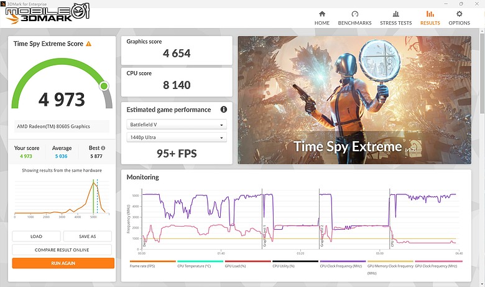The image size is (485, 287).
Task: Expand the Battlefield V game dropdown
Action: 177,125
